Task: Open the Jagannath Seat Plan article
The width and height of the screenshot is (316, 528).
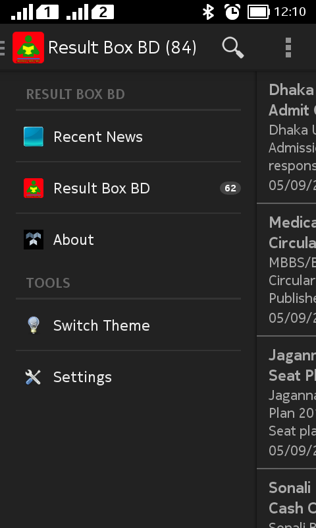Action: pyautogui.click(x=286, y=403)
